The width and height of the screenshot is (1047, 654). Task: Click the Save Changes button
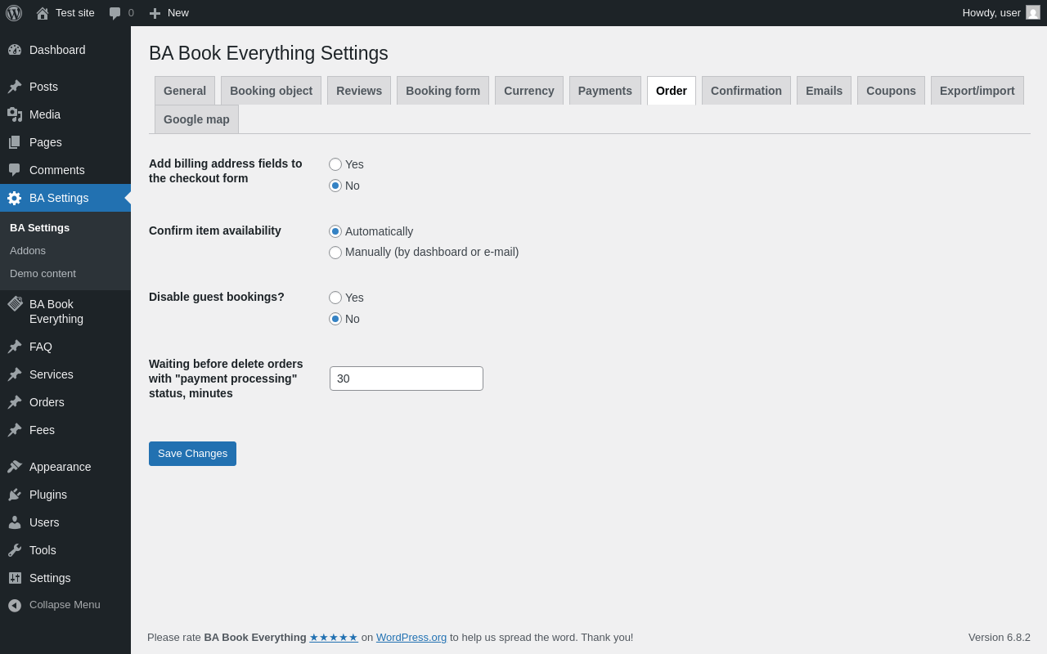(x=192, y=454)
